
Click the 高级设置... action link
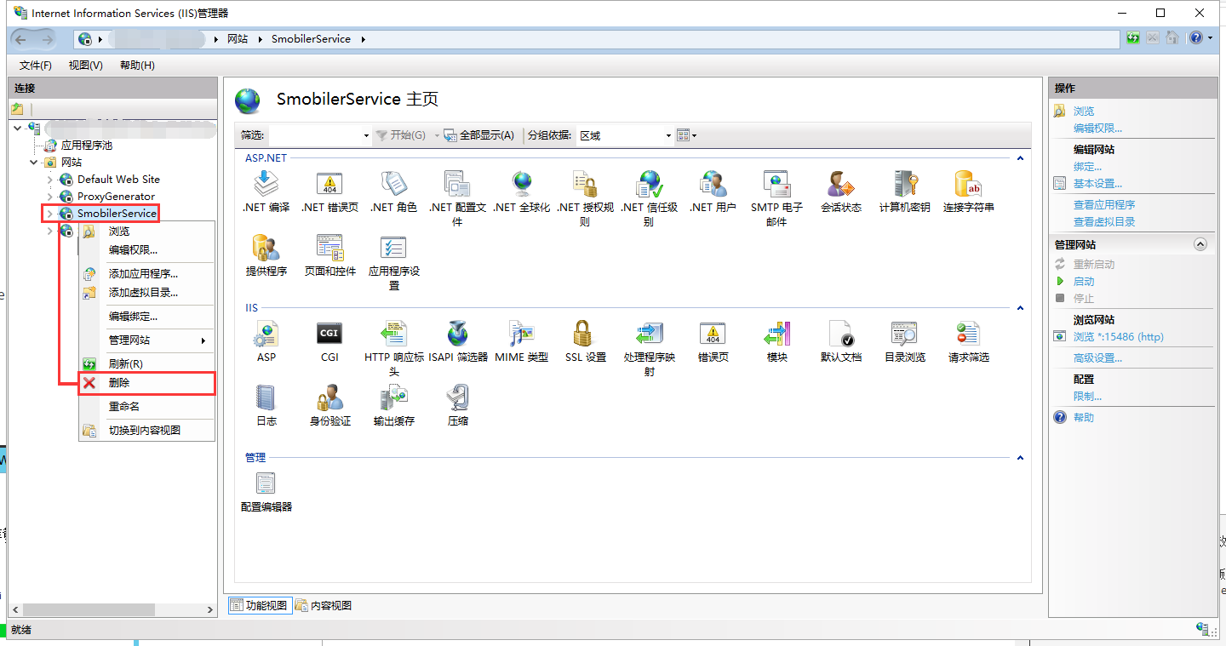1097,358
